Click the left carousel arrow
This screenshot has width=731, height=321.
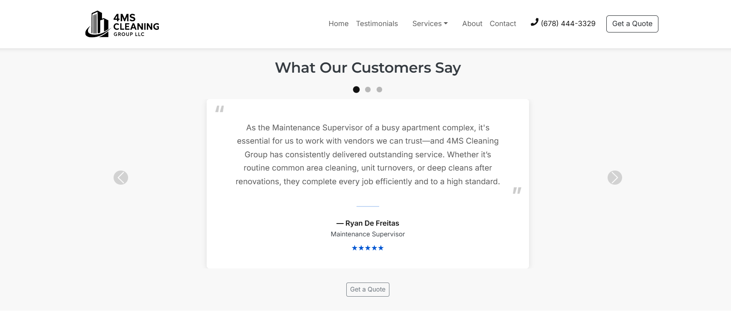coord(121,177)
